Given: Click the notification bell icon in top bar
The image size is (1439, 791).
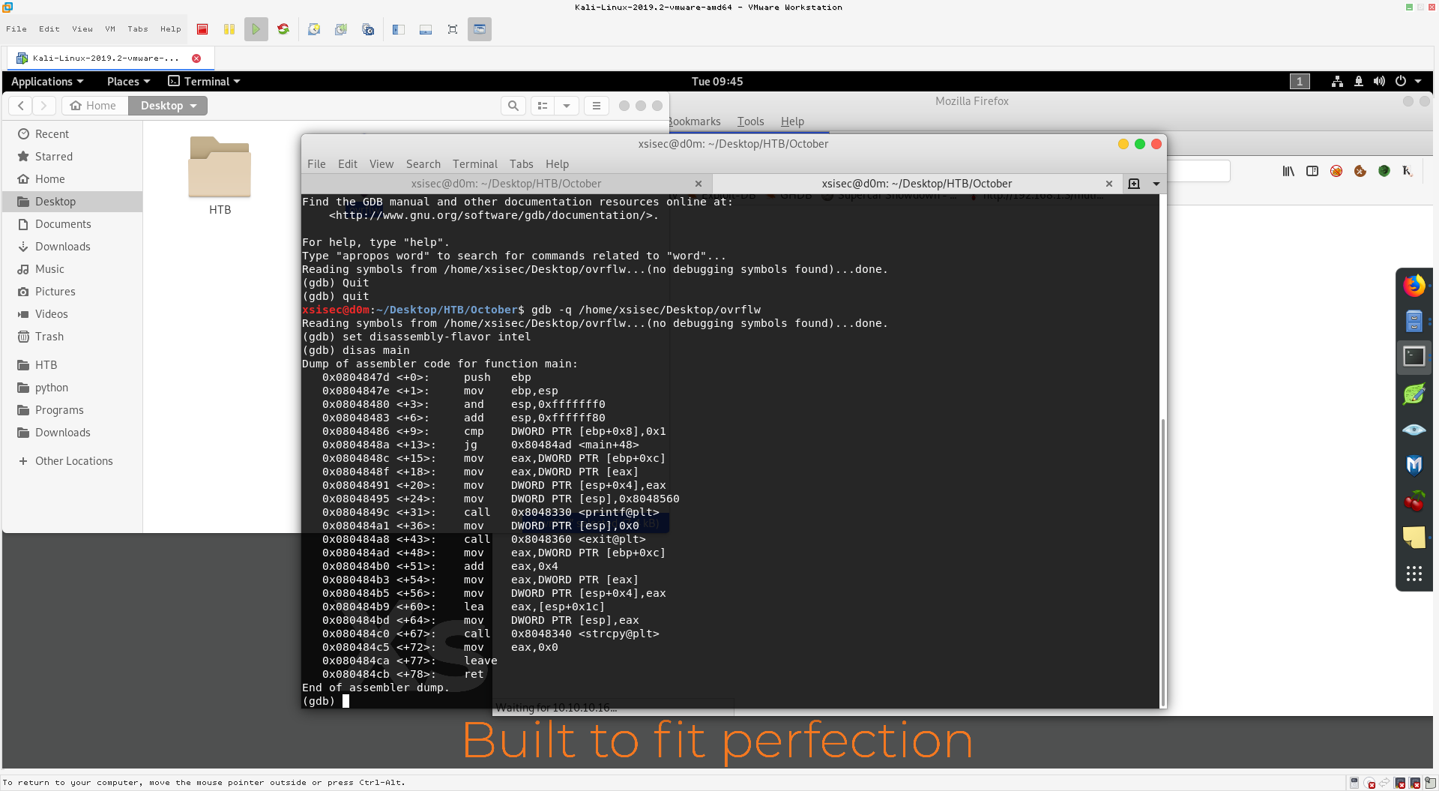Looking at the screenshot, I should [1359, 81].
